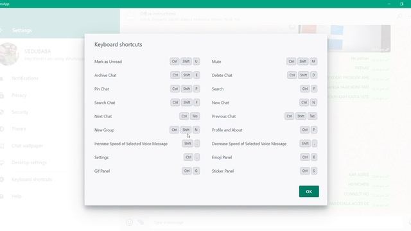Image resolution: width=411 pixels, height=231 pixels.
Task: Click the OK button in shortcuts dialog
Action: pyautogui.click(x=309, y=191)
